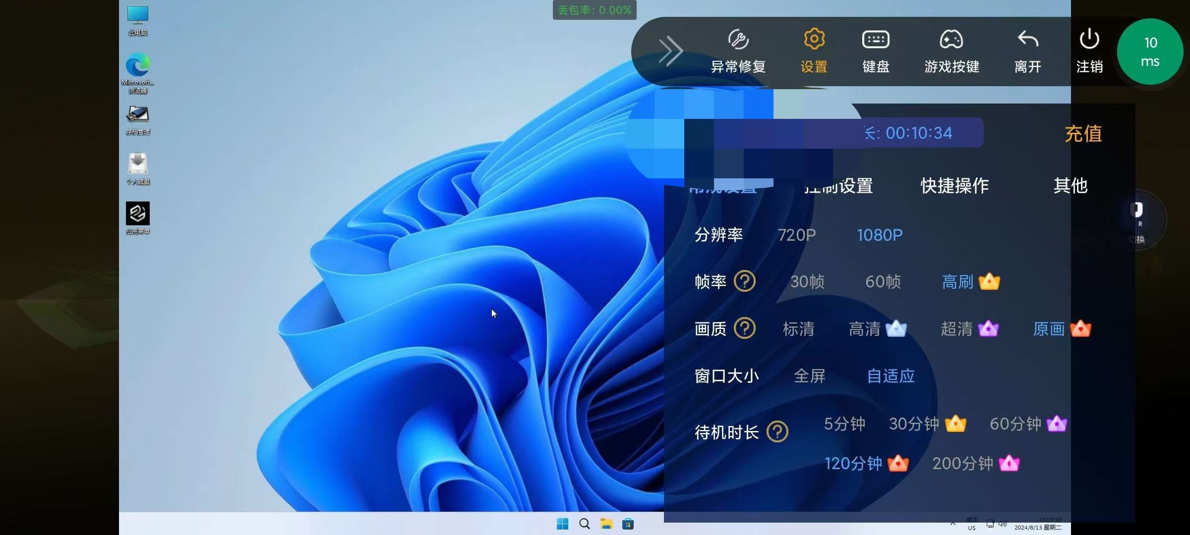The width and height of the screenshot is (1190, 535).
Task: Choose 标清 picture quality
Action: point(798,329)
